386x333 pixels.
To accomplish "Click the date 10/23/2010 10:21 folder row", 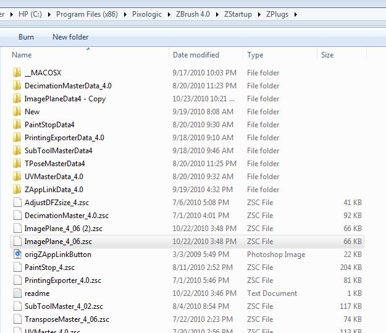I will pyautogui.click(x=203, y=99).
